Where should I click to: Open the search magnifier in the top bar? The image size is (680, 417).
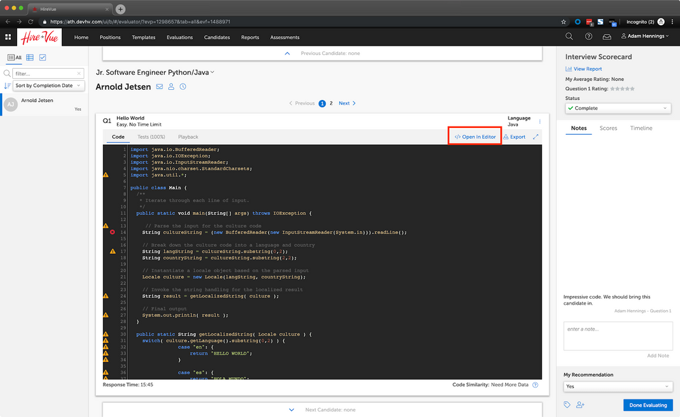pos(569,37)
